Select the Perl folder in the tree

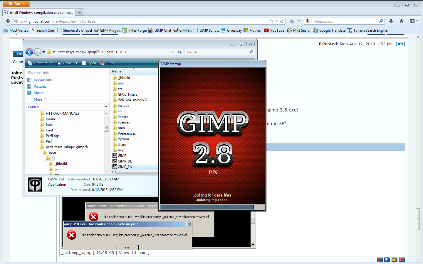pos(46,141)
